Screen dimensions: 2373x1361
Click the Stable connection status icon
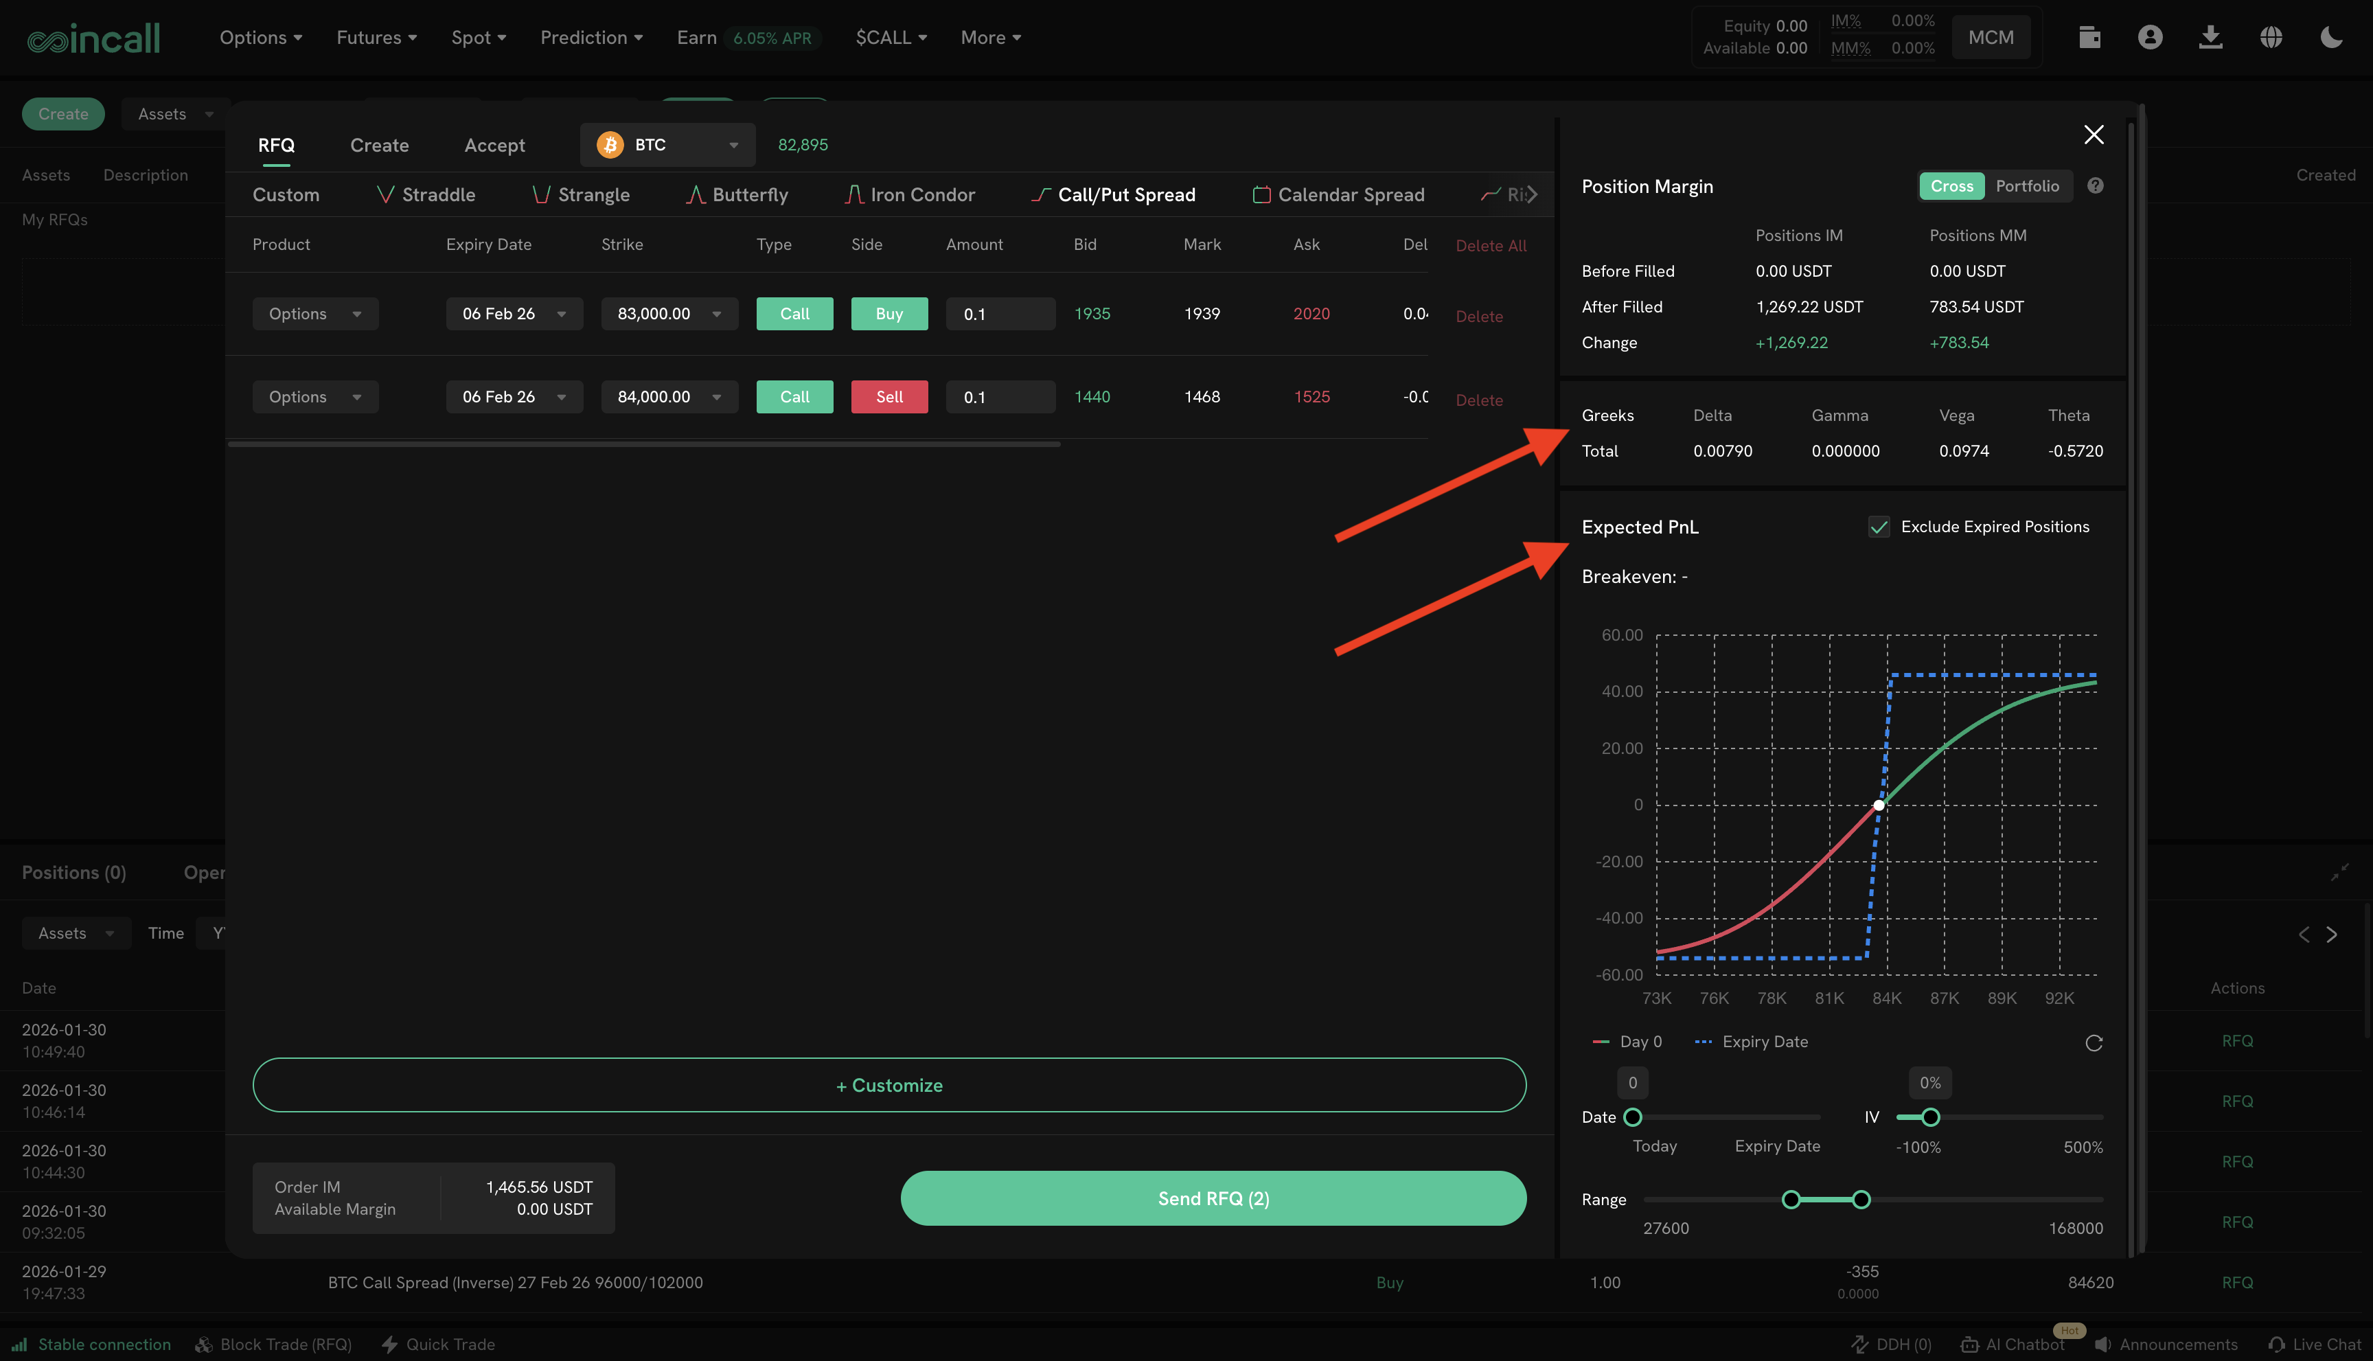pos(20,1344)
